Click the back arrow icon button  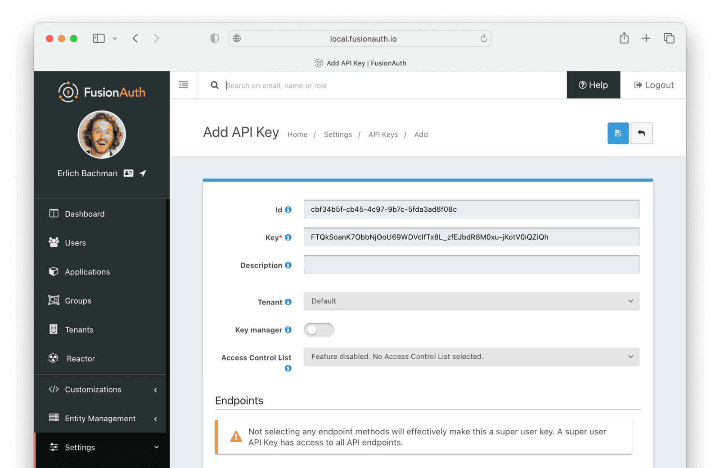pyautogui.click(x=641, y=134)
